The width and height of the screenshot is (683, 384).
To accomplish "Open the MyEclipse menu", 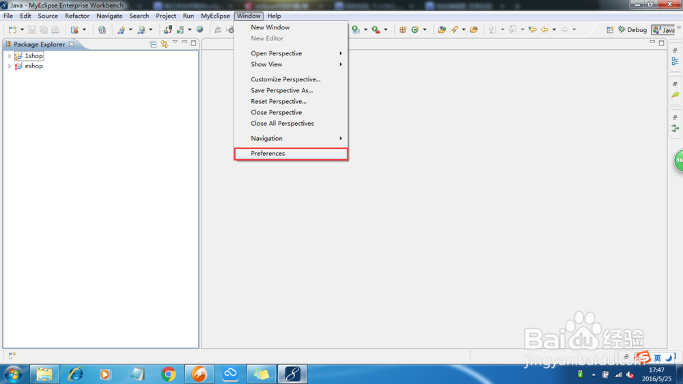I will tap(215, 16).
